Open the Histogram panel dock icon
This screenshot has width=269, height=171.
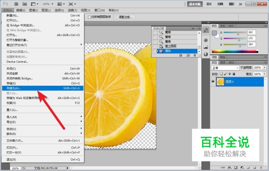click(x=206, y=47)
